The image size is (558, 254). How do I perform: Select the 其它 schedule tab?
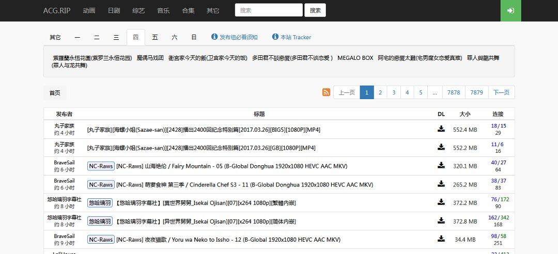[x=55, y=37]
